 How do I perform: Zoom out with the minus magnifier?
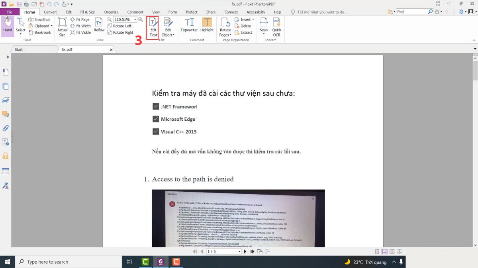click(109, 19)
